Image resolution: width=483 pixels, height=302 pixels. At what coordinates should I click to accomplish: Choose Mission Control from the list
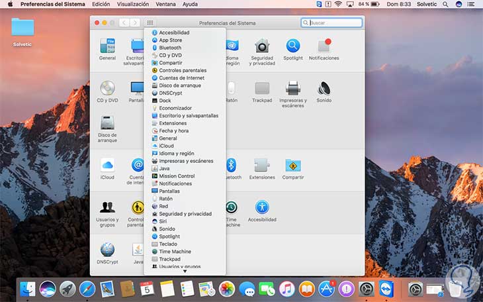[x=185, y=176]
